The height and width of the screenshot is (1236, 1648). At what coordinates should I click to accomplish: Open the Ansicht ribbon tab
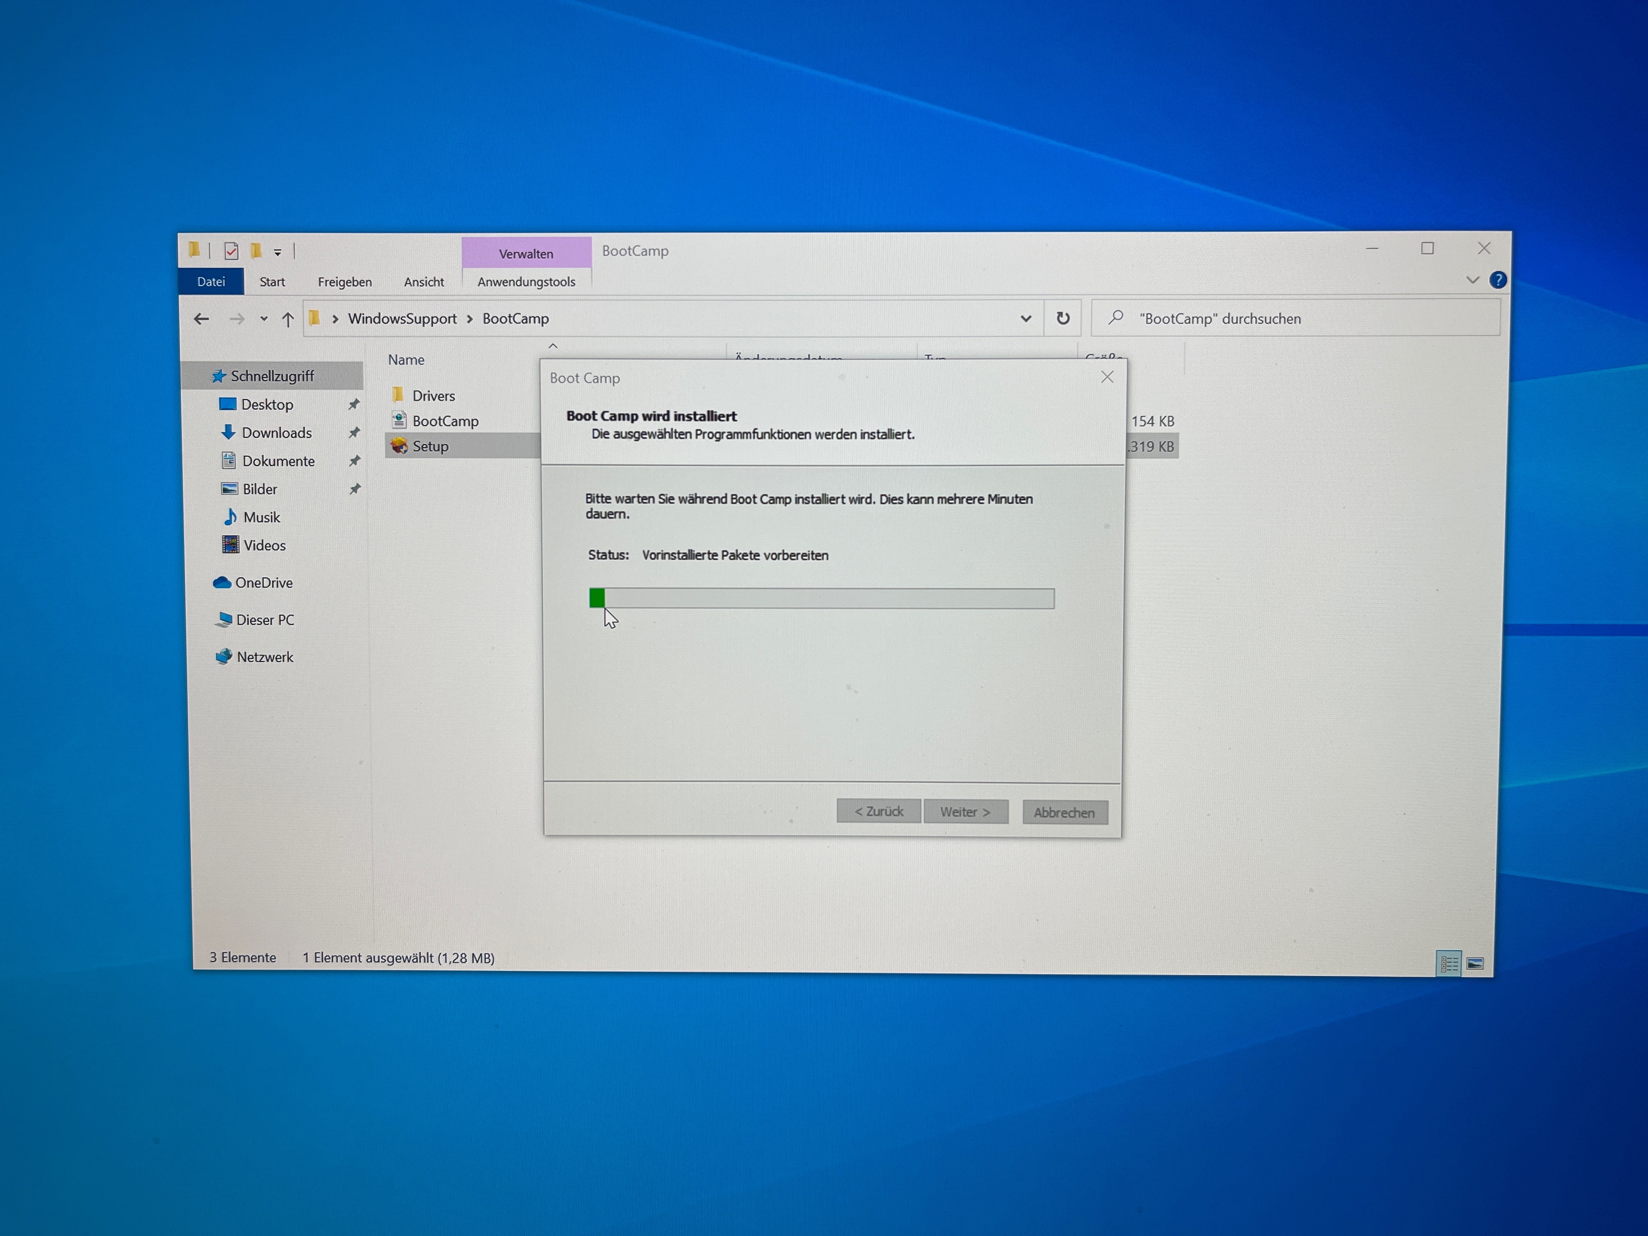coord(423,282)
